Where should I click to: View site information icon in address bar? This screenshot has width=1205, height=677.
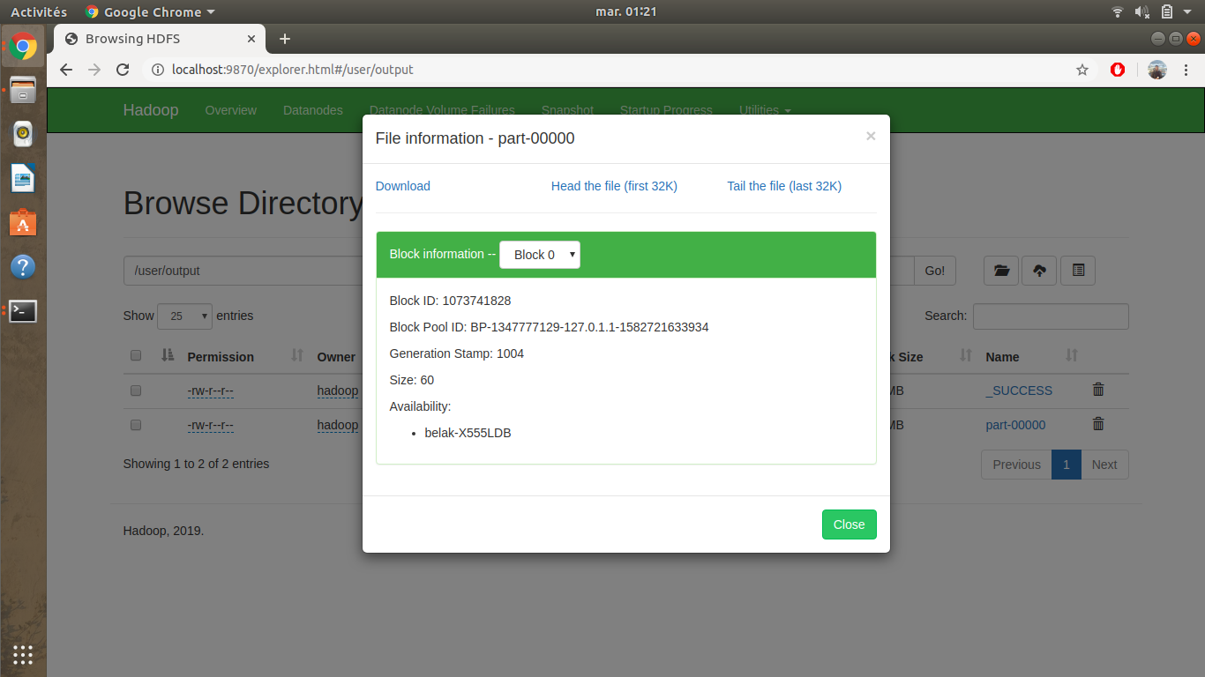pyautogui.click(x=158, y=70)
